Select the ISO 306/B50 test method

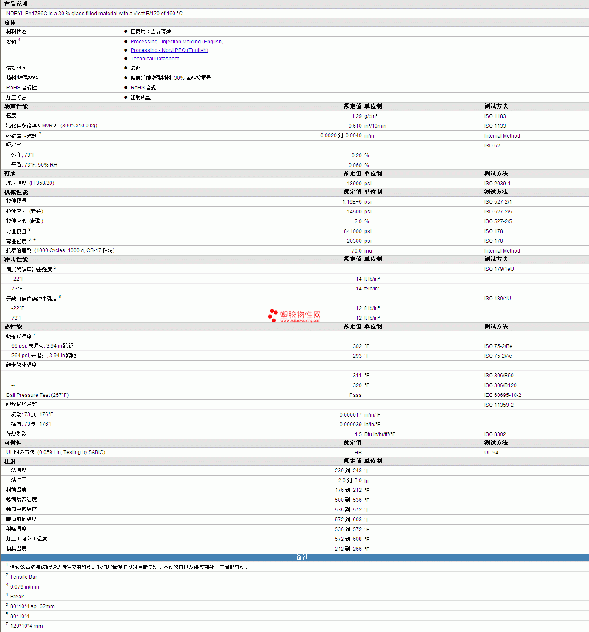point(499,376)
